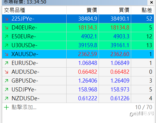Image resolution: width=156 pixels, height=123 pixels.
Task: Select the E50EURe- symbol
Action: pyautogui.click(x=24, y=37)
